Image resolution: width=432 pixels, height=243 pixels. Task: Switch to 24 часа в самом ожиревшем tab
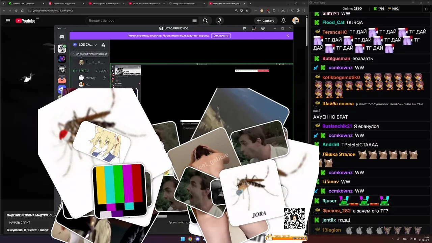pyautogui.click(x=147, y=3)
